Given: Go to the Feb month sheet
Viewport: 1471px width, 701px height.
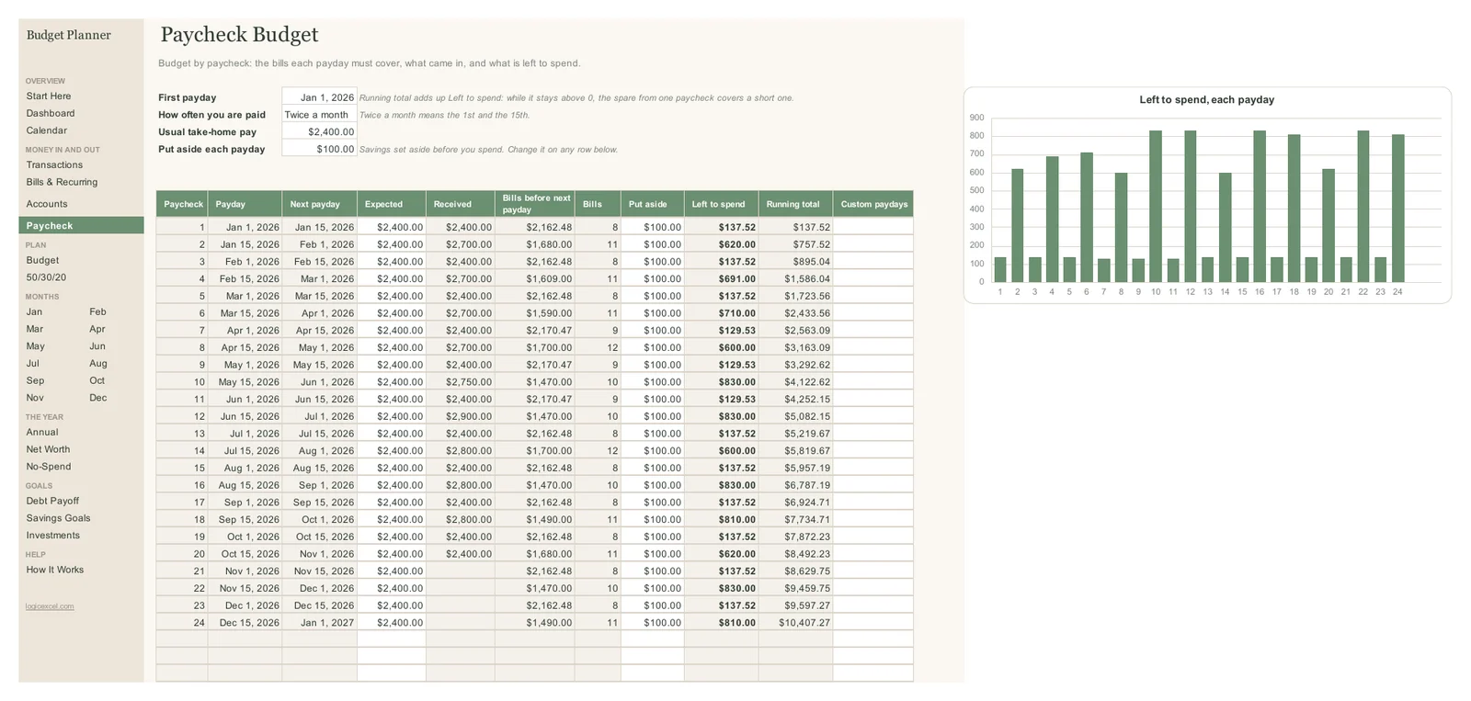Looking at the screenshot, I should [x=97, y=311].
